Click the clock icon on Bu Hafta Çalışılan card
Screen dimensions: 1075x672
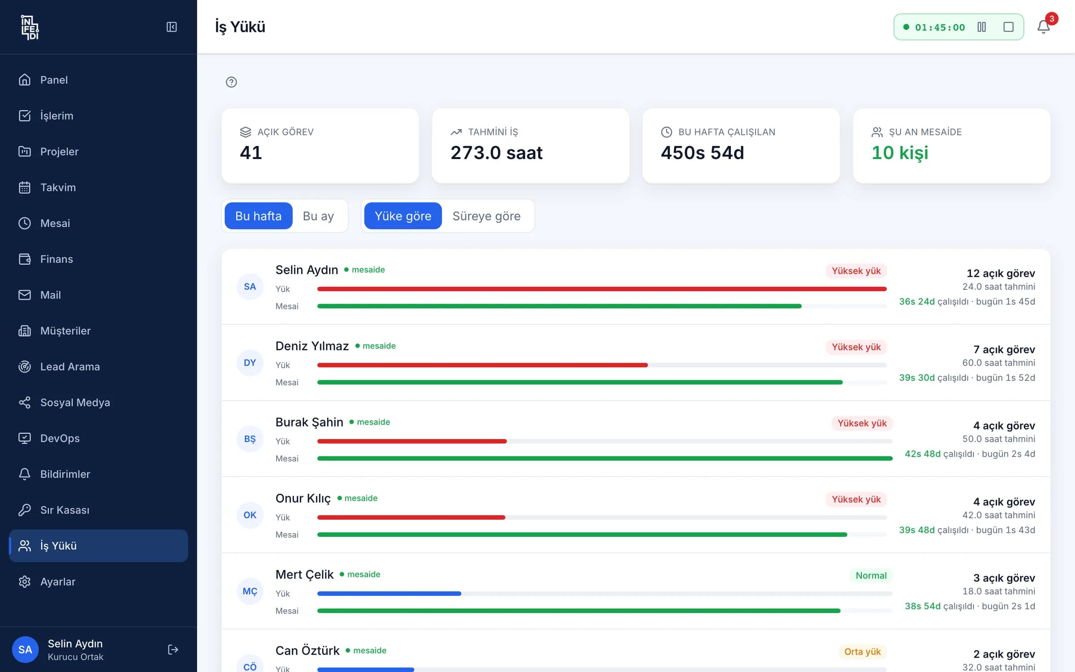(x=666, y=132)
